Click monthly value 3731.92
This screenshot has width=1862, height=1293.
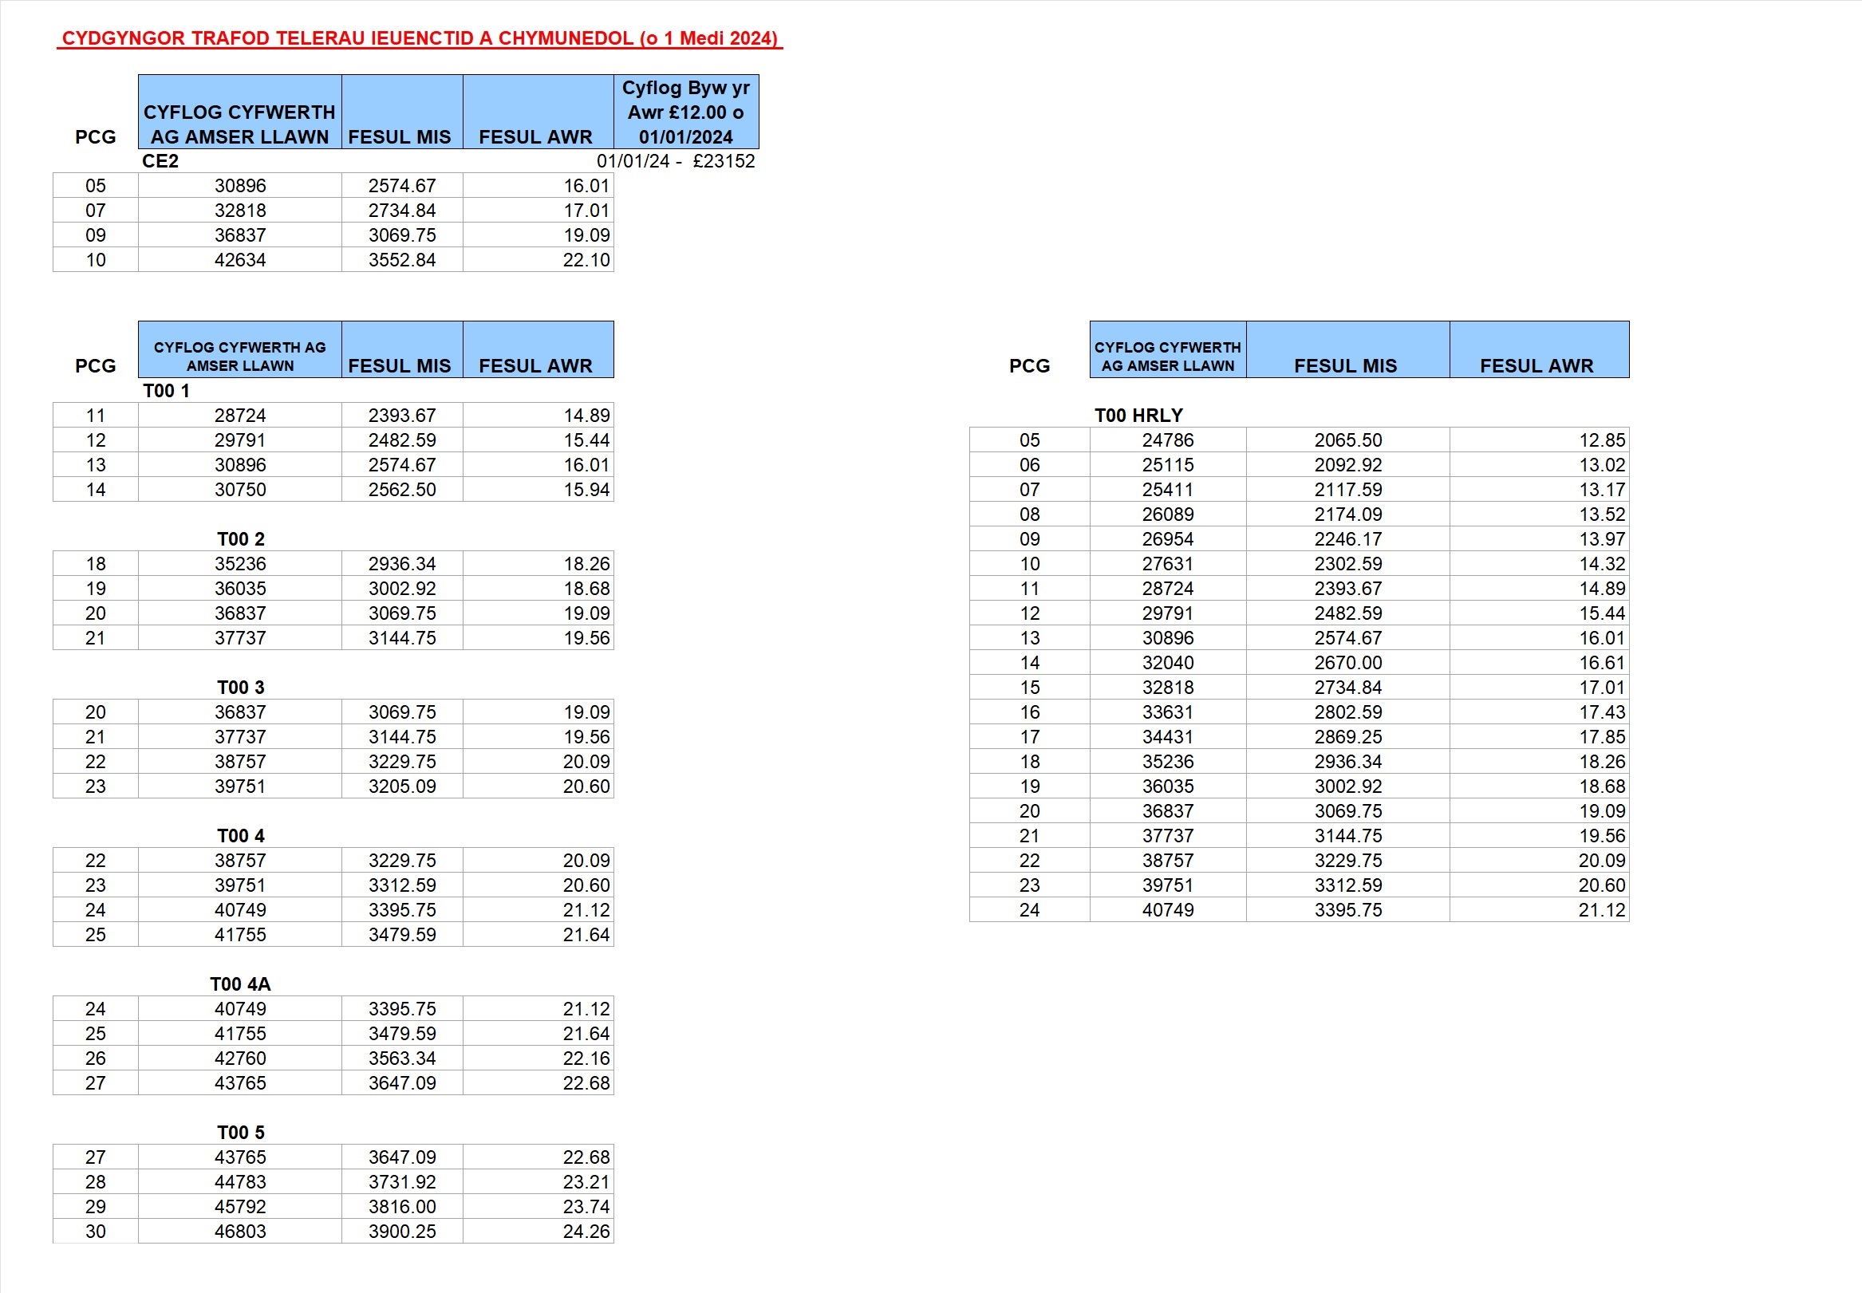[402, 1183]
